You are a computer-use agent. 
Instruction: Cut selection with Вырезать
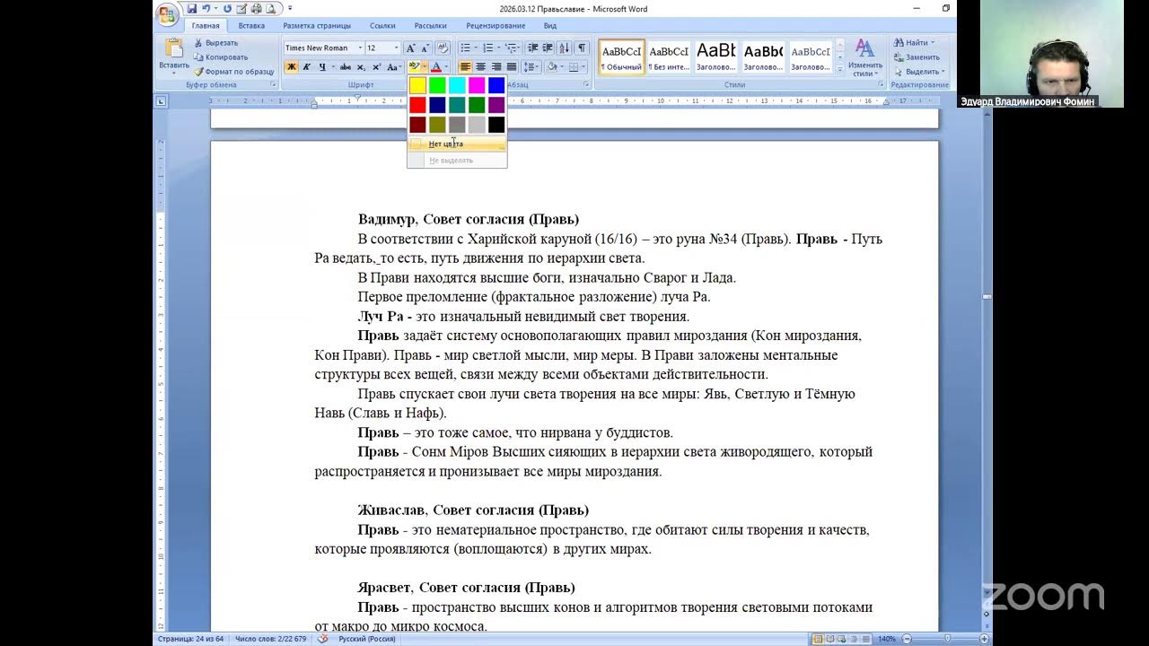(215, 42)
